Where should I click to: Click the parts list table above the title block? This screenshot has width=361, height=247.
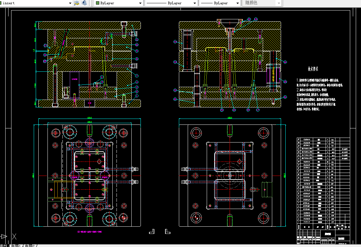tap(323, 180)
